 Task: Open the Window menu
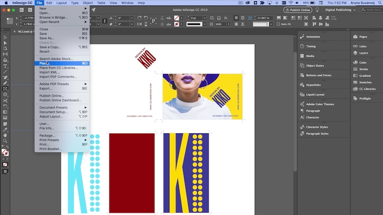tap(127, 3)
